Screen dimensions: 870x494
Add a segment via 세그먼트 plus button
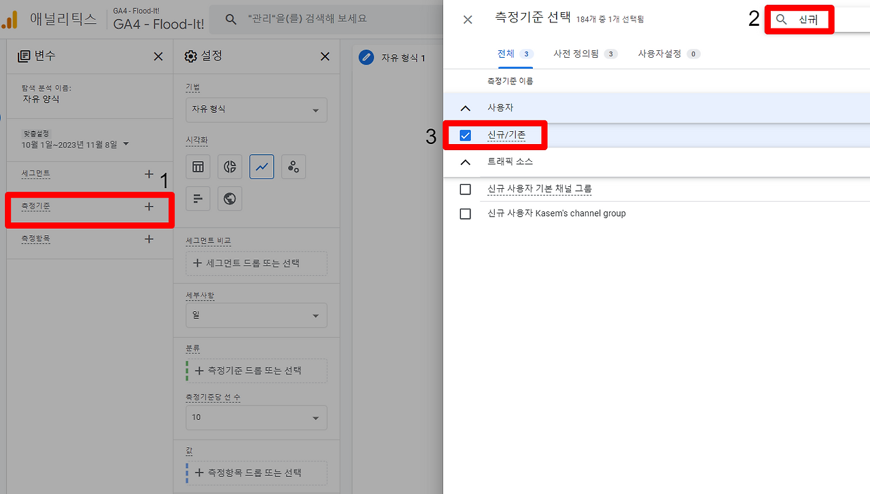(x=149, y=173)
